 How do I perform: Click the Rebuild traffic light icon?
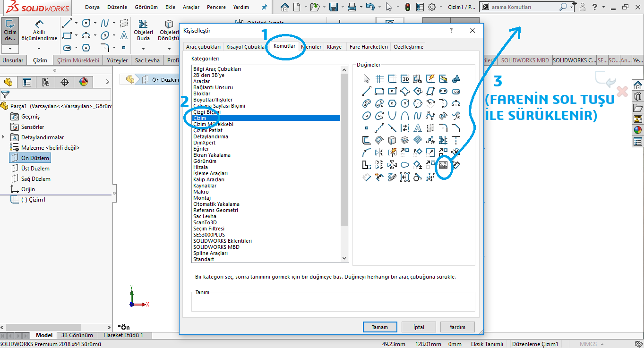(x=407, y=7)
